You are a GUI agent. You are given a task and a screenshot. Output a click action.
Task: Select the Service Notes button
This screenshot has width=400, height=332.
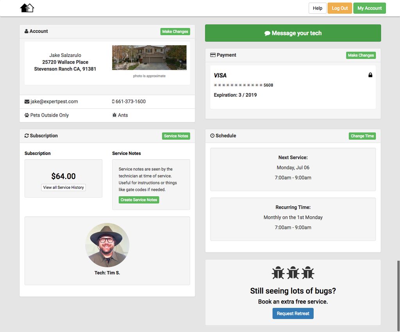pyautogui.click(x=176, y=136)
